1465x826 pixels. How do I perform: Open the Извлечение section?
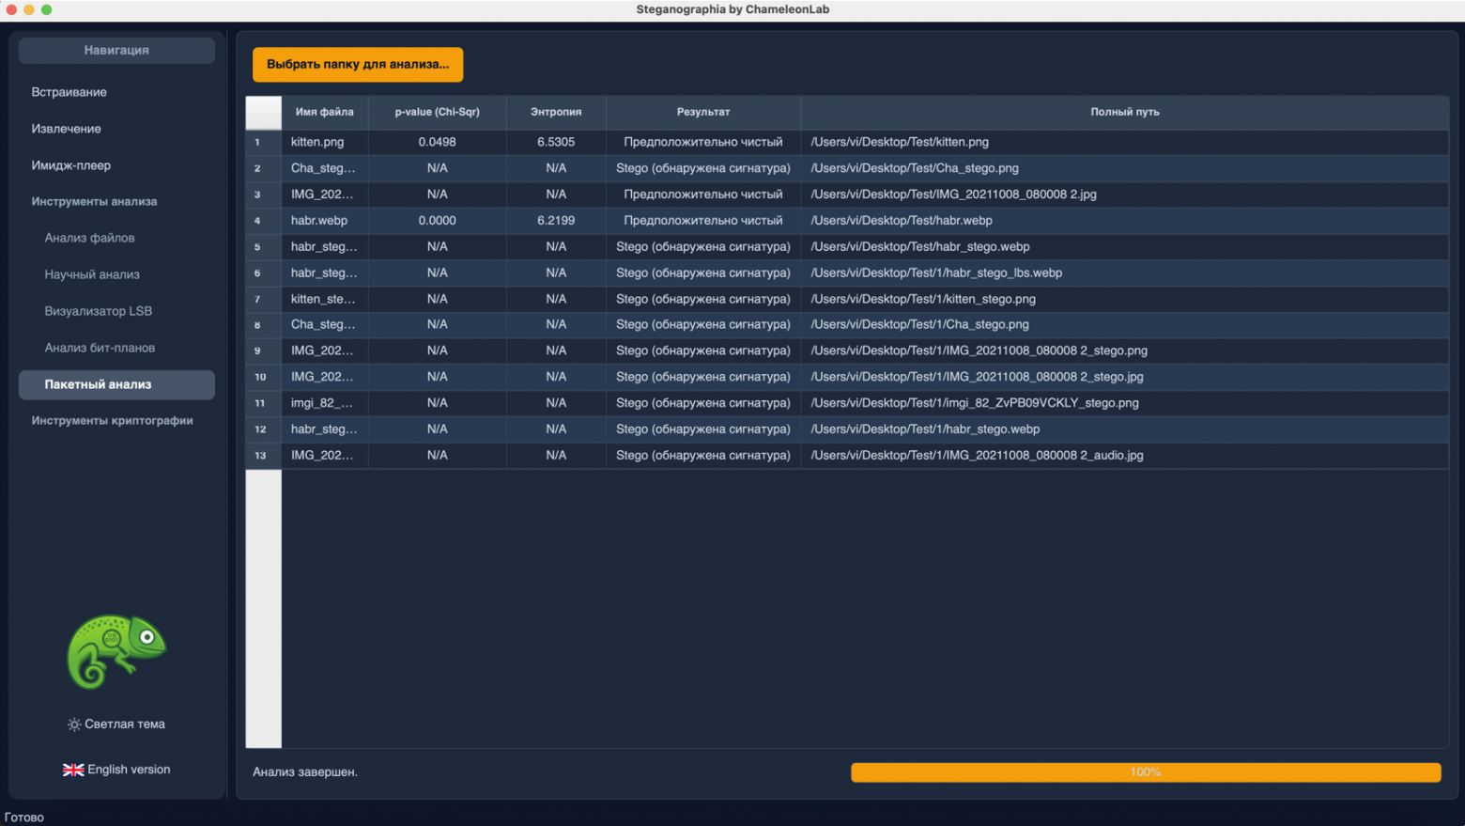67,129
